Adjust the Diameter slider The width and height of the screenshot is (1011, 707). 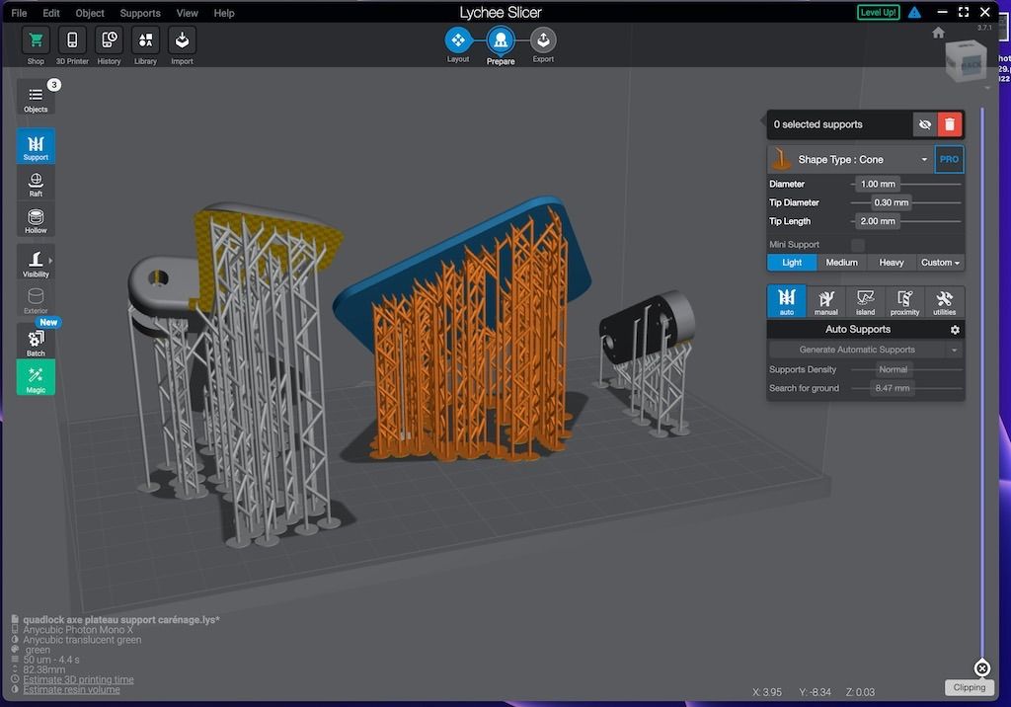click(x=906, y=184)
